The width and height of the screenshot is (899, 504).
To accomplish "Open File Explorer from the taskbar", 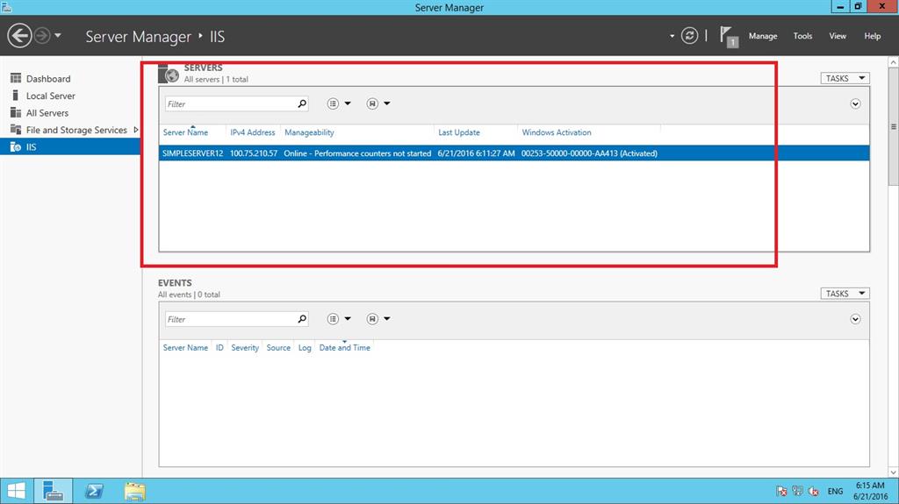I will click(134, 491).
